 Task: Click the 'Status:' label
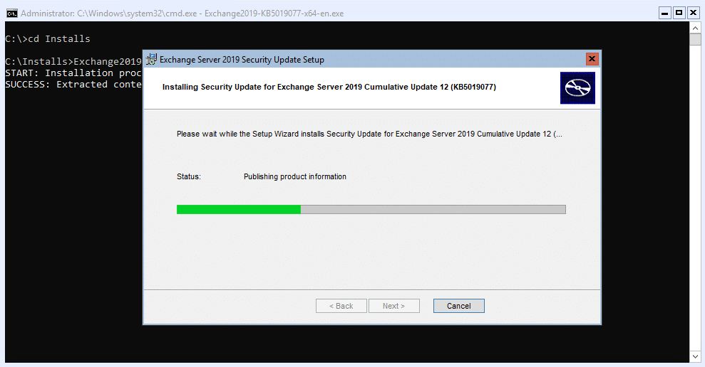(189, 177)
